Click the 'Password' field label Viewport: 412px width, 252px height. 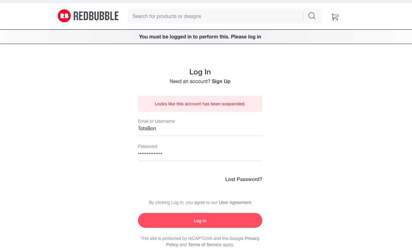pyautogui.click(x=148, y=146)
